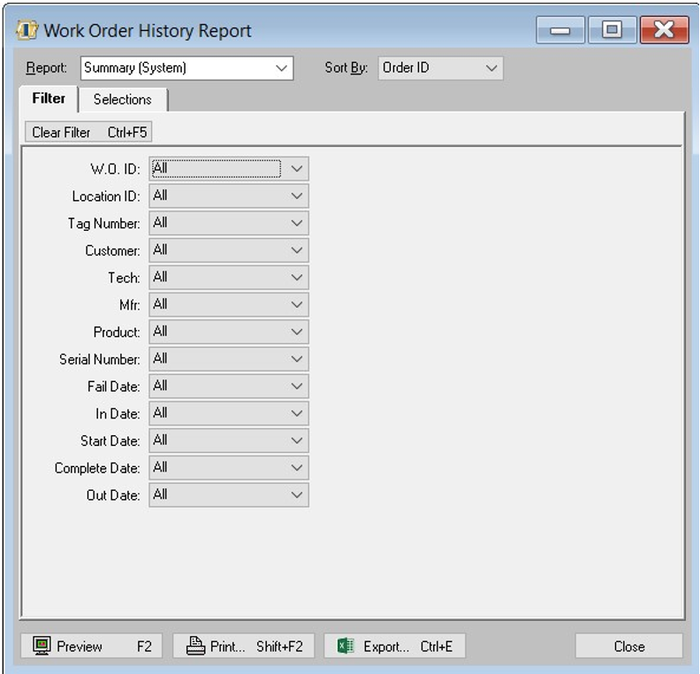
Task: Click the Print Shift+F2 button
Action: tap(244, 646)
